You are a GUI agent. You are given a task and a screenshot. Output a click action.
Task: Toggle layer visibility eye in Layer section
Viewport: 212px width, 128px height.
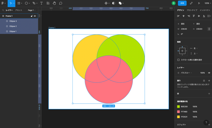tap(209, 73)
